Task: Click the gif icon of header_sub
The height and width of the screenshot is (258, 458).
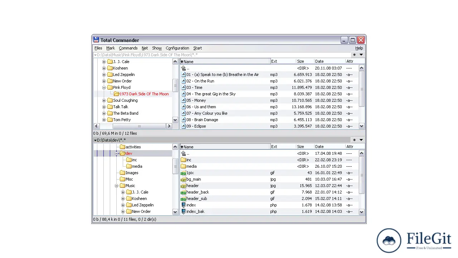Action: coord(184,199)
